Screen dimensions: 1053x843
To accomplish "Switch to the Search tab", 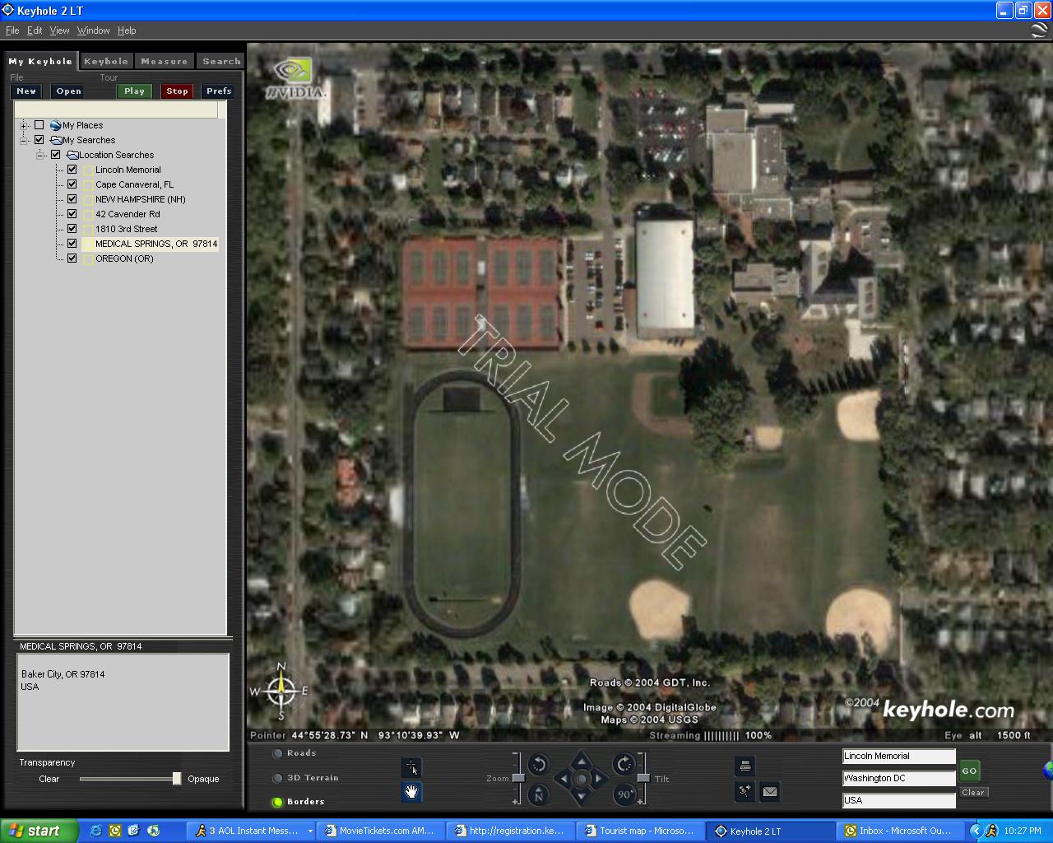I will (x=221, y=61).
